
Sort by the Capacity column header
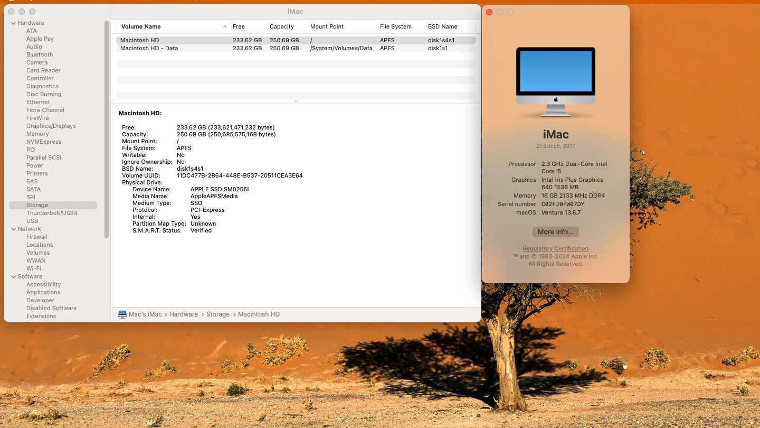coord(282,26)
